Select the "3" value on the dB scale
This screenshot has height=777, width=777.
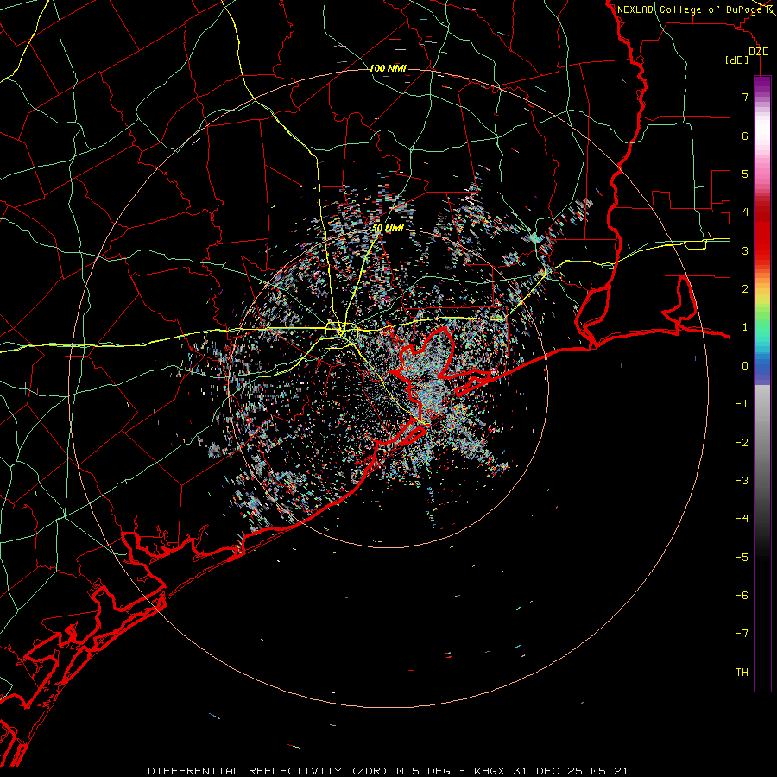(x=745, y=250)
